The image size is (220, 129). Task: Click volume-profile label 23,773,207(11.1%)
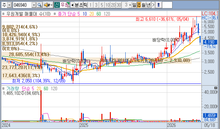tap(22, 67)
